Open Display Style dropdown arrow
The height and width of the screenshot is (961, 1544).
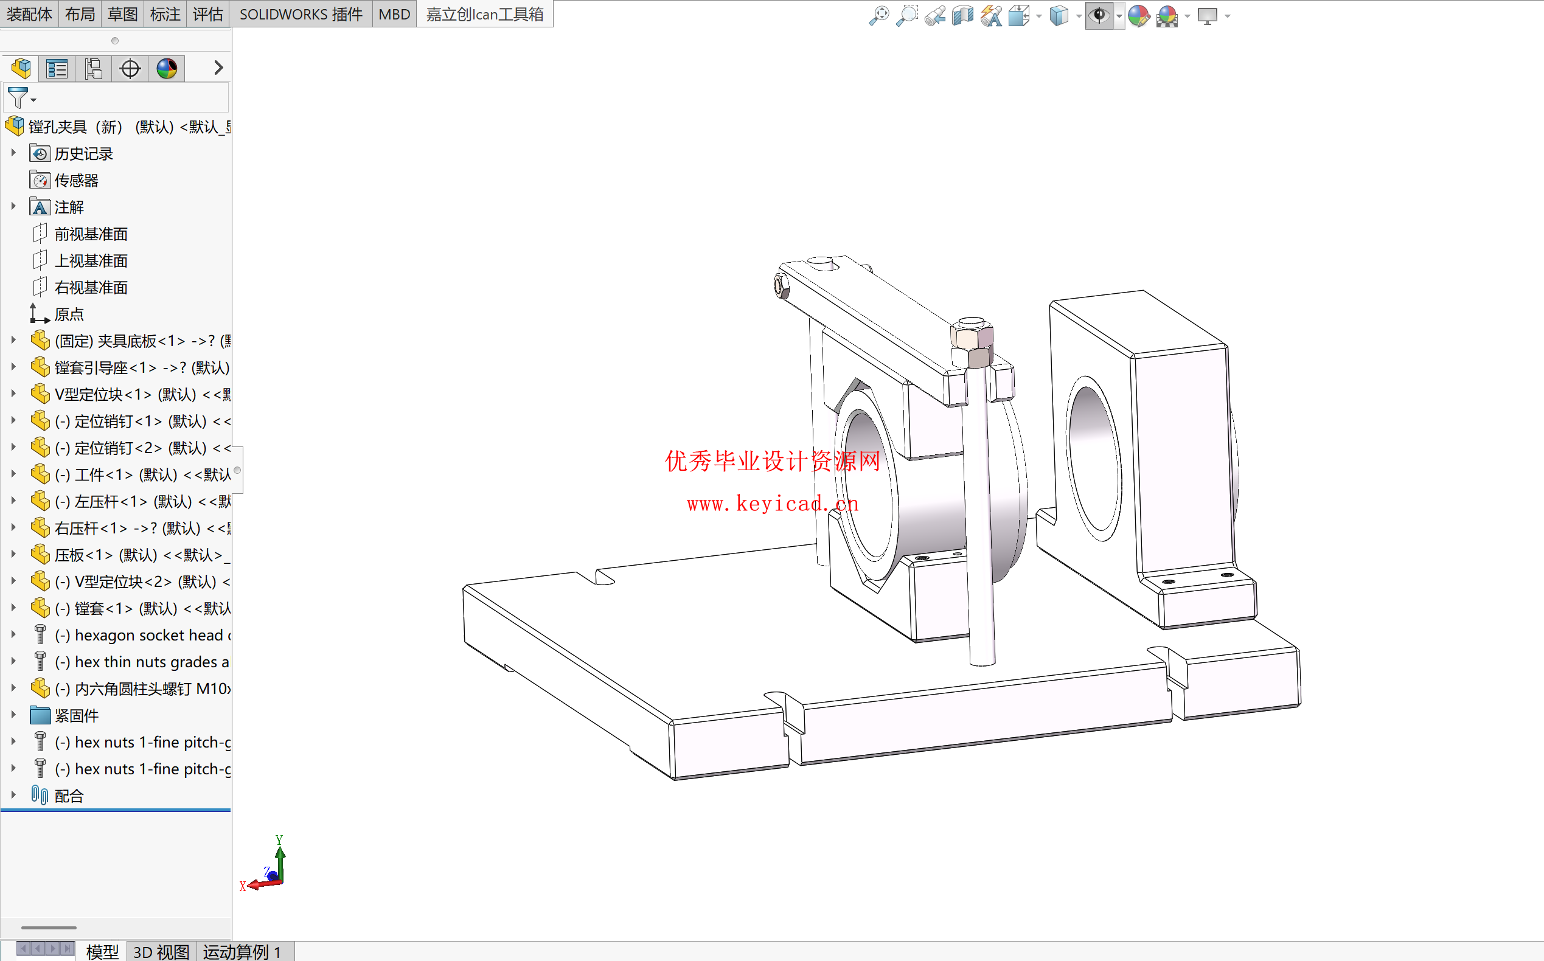tap(1079, 16)
